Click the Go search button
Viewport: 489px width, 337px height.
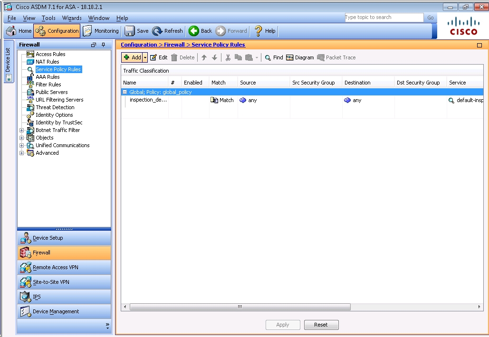tap(431, 18)
